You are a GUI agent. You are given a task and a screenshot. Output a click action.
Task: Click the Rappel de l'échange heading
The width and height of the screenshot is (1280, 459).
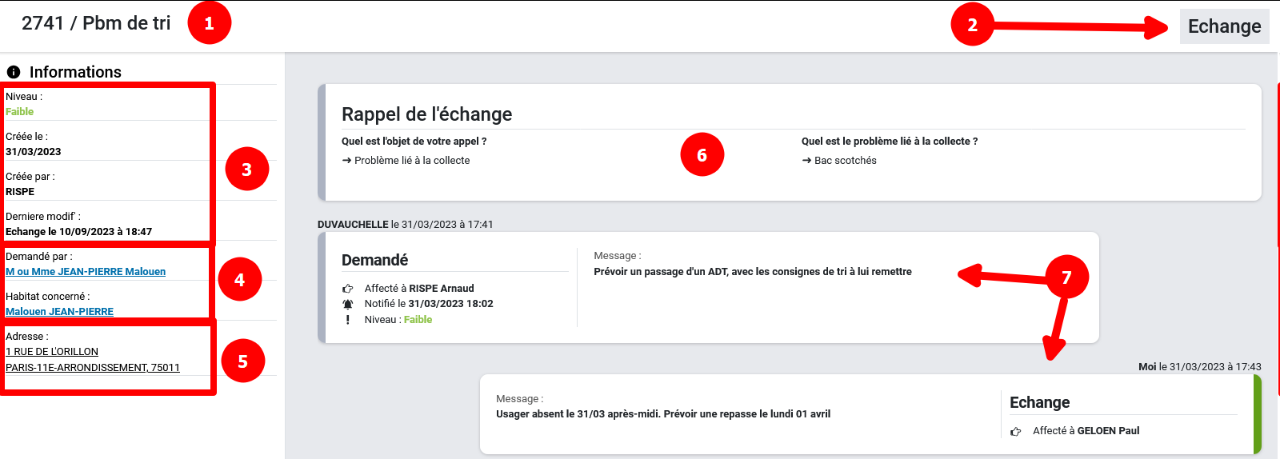pyautogui.click(x=426, y=114)
